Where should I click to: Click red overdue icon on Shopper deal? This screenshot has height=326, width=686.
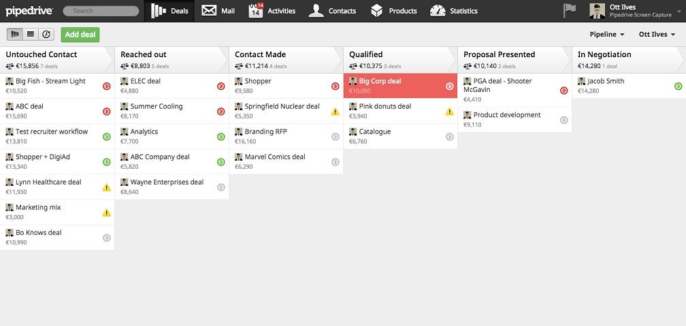pyautogui.click(x=335, y=86)
